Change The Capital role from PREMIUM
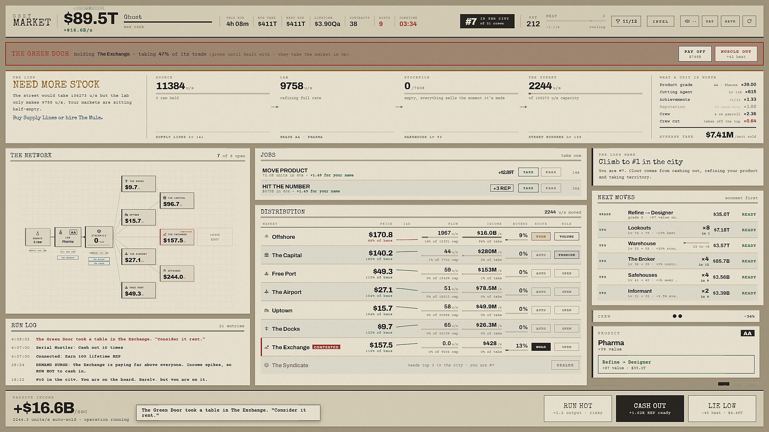 [566, 255]
